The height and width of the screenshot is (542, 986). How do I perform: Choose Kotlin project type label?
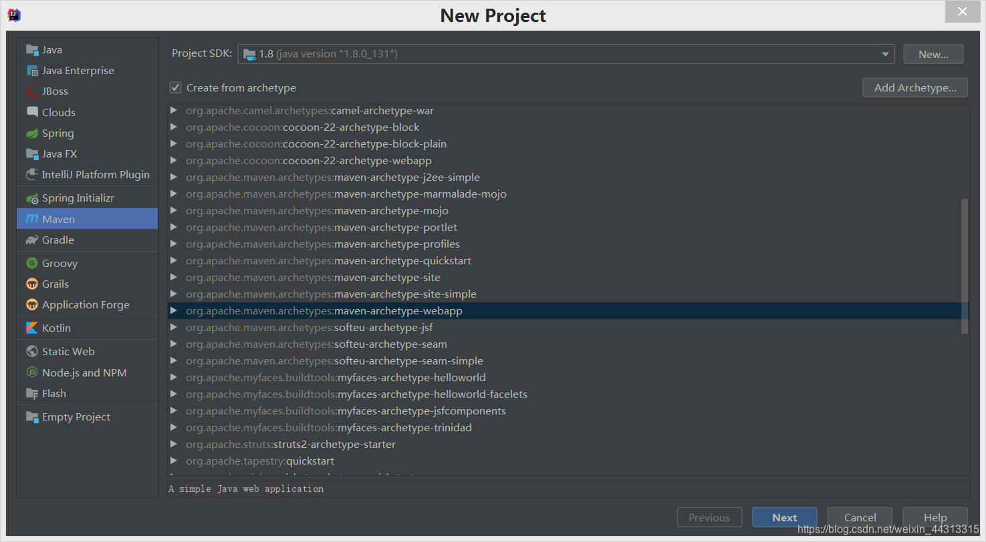[56, 328]
